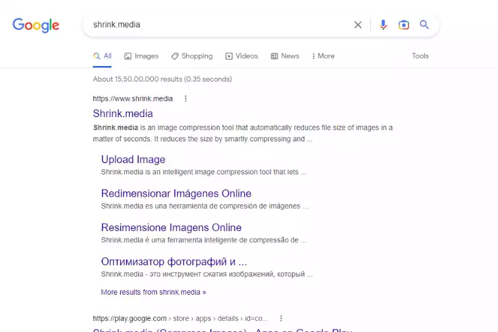Click the Google logo

36,25
